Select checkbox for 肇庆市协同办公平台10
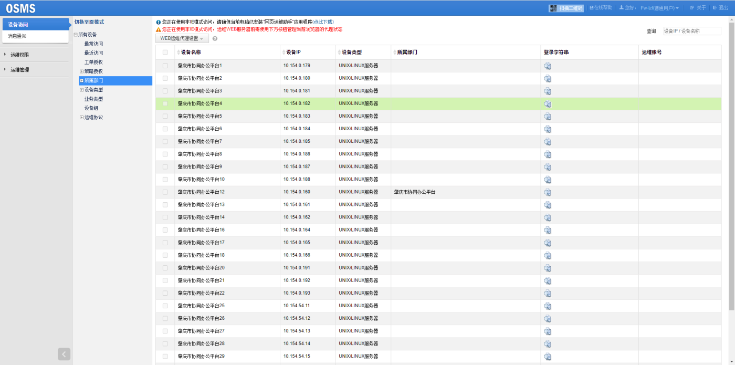735x365 pixels. (x=165, y=180)
